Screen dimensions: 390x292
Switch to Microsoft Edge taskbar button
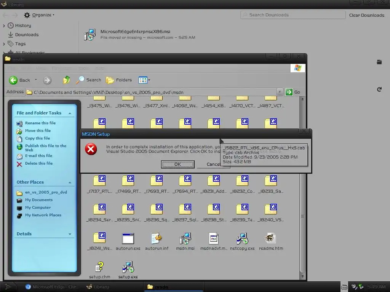[52, 287]
